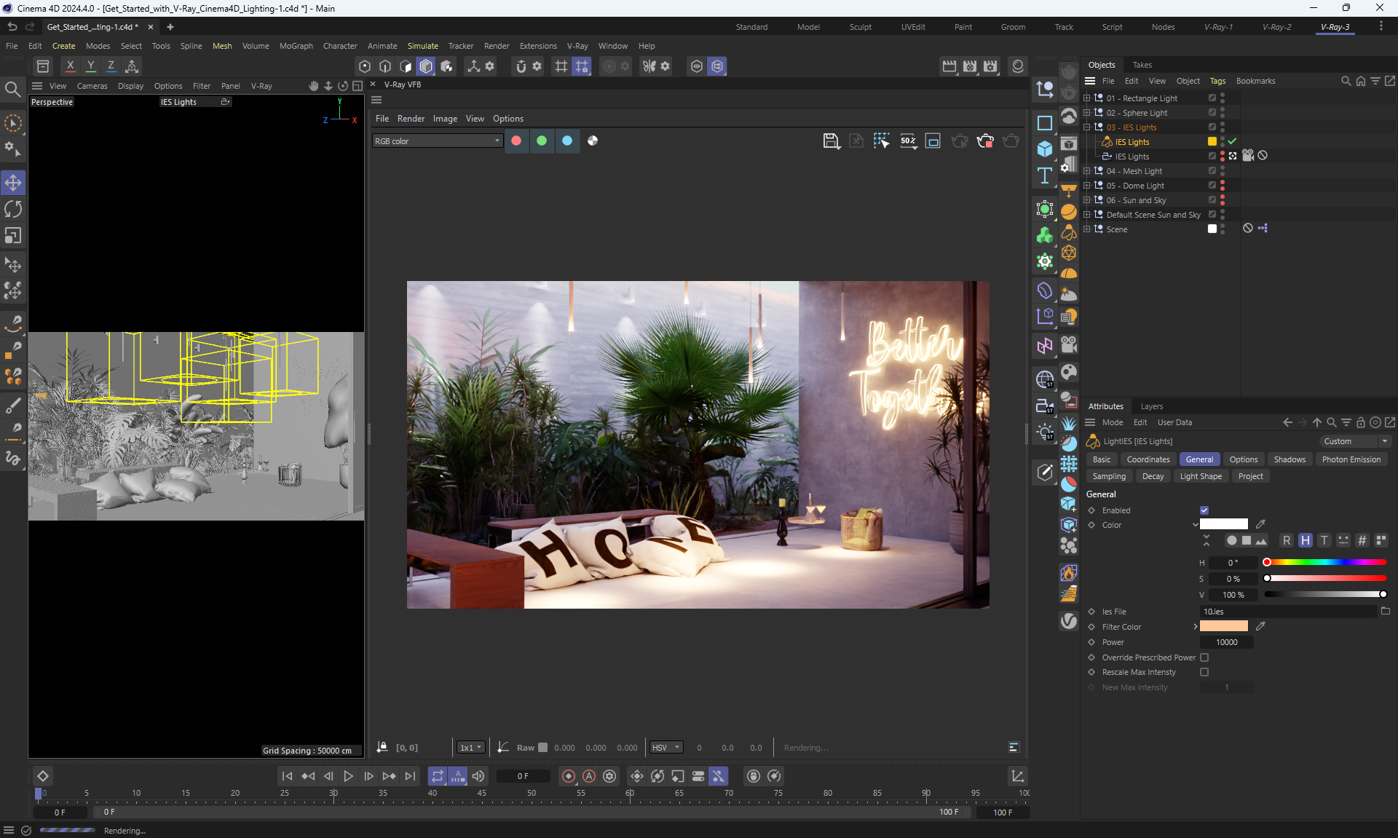Select the Rotate tool in left toolbar
Image resolution: width=1398 pixels, height=838 pixels.
pyautogui.click(x=13, y=210)
